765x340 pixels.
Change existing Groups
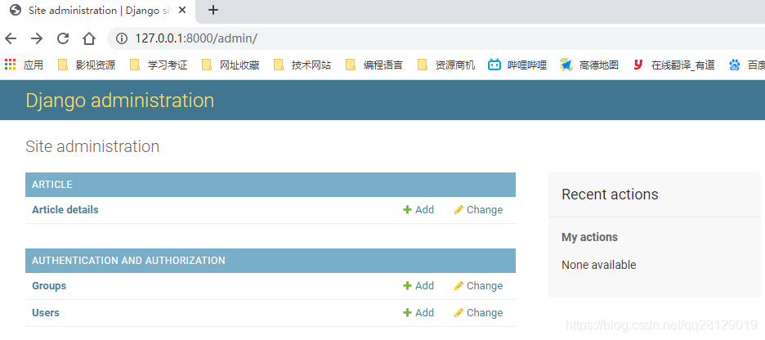pos(479,286)
